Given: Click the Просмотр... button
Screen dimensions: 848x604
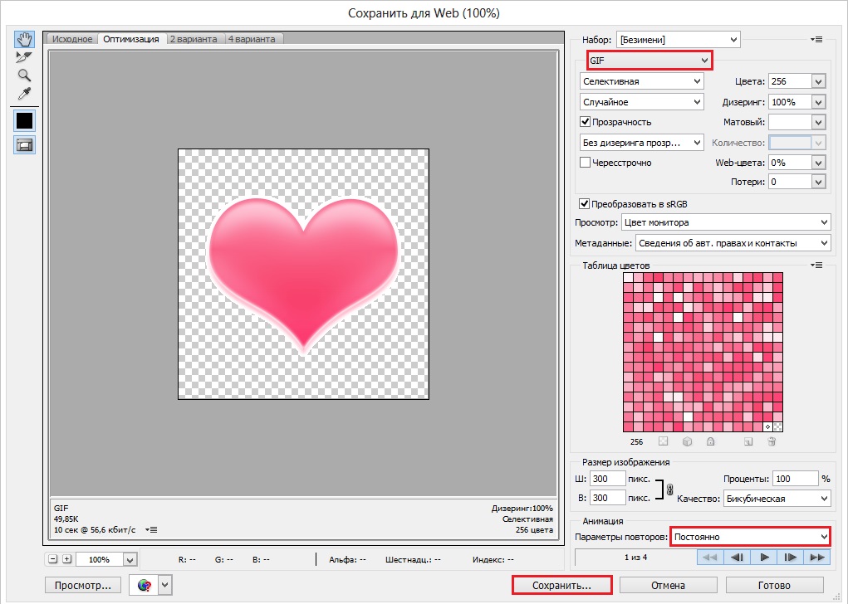Looking at the screenshot, I should pos(83,585).
